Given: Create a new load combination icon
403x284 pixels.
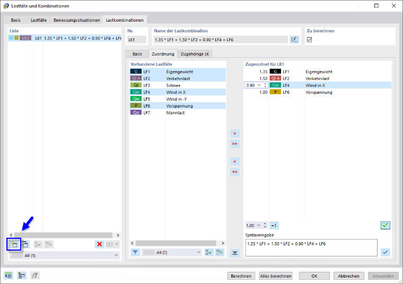Looking at the screenshot, I should tap(14, 244).
